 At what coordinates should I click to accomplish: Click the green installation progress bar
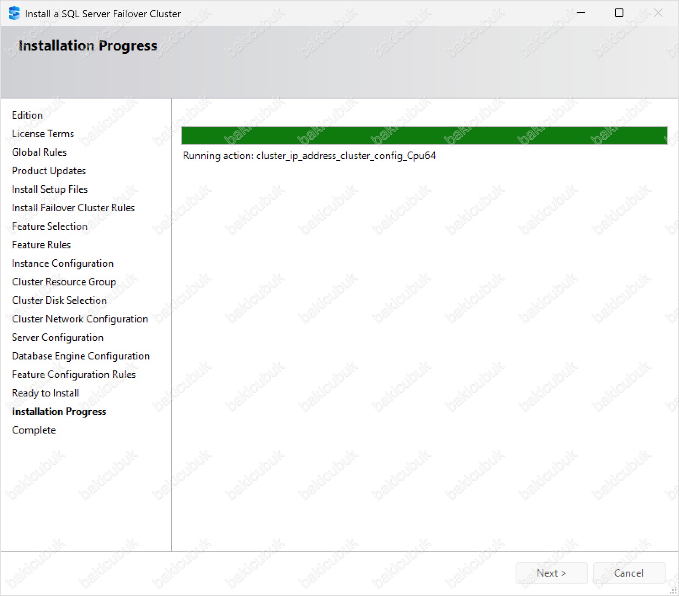(x=424, y=136)
